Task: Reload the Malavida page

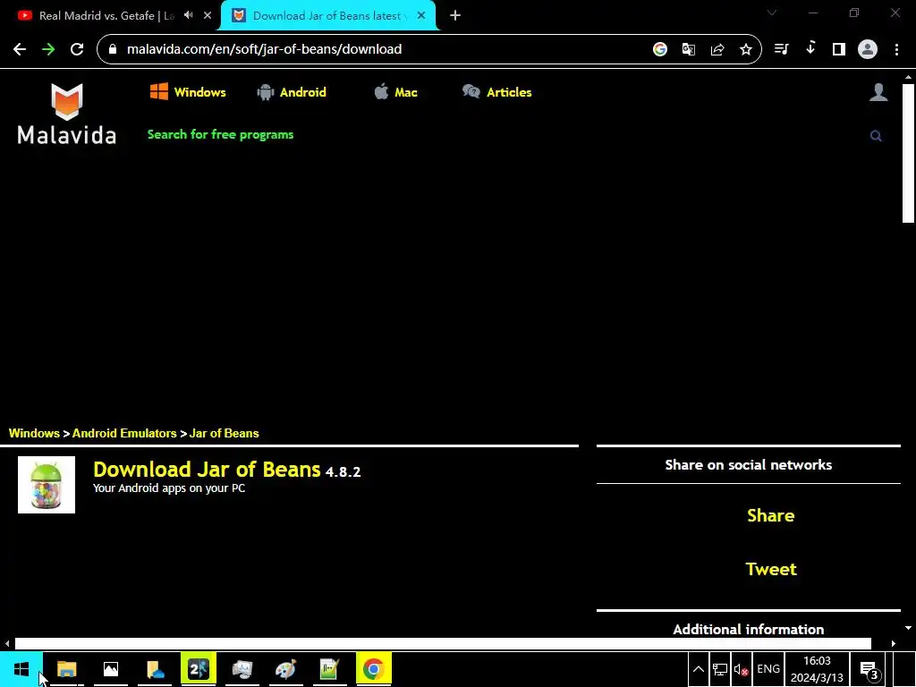Action: click(x=77, y=49)
